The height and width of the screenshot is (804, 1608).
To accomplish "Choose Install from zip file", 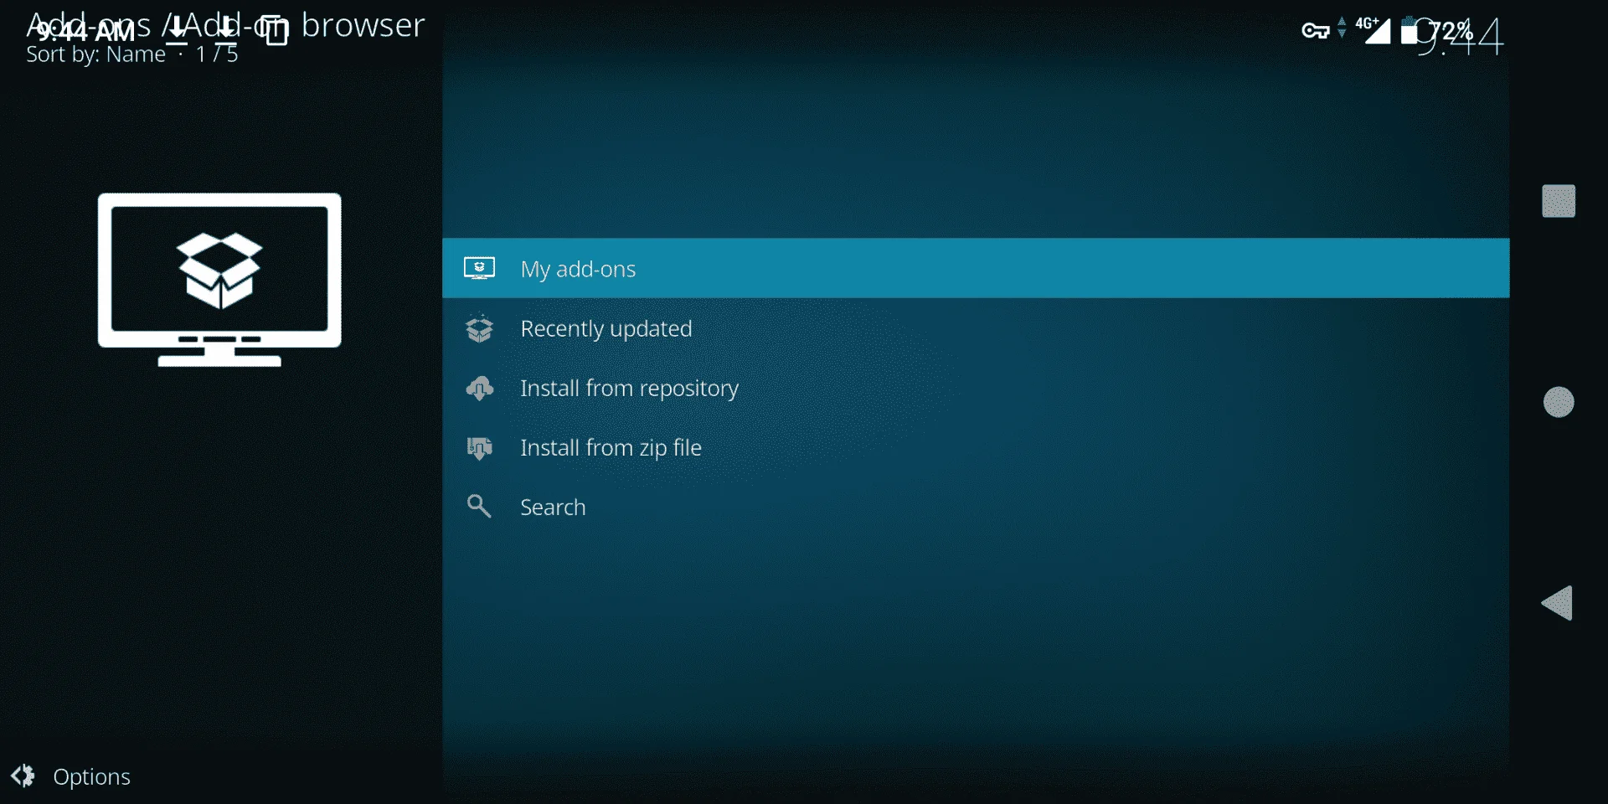I will 976,447.
